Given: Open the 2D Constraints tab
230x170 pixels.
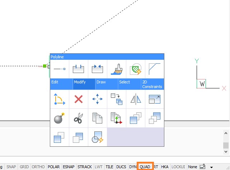Looking at the screenshot, I should [x=152, y=84].
